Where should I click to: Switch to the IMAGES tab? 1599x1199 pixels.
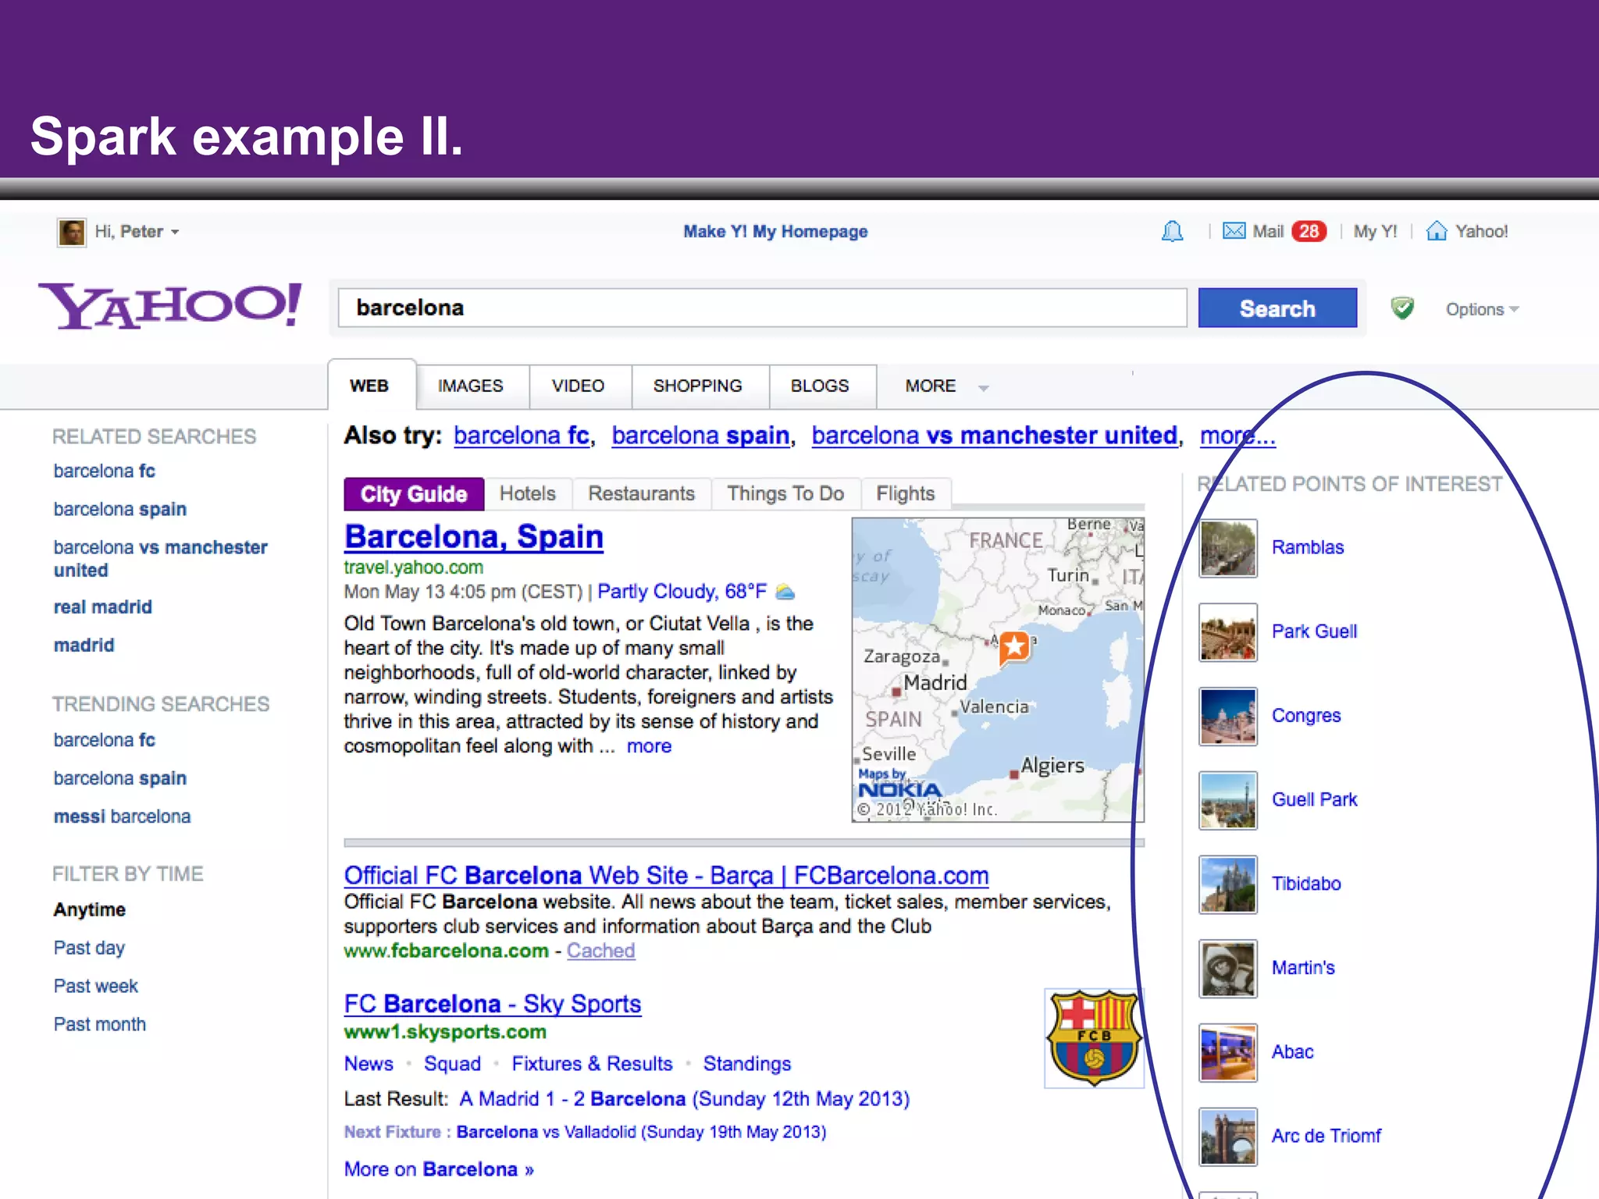[470, 386]
